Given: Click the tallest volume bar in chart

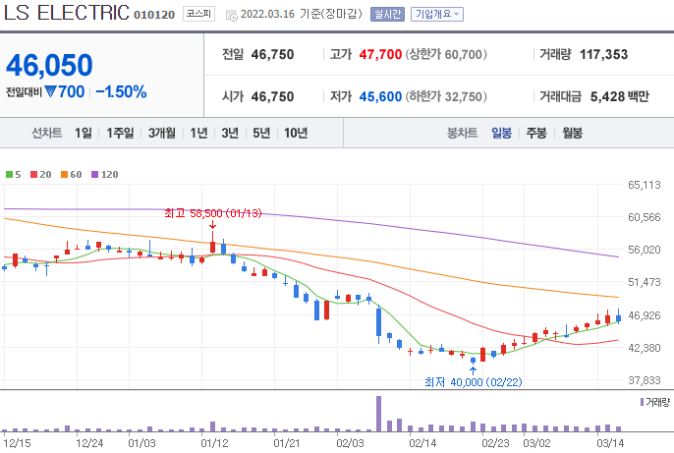Looking at the screenshot, I should (x=378, y=414).
